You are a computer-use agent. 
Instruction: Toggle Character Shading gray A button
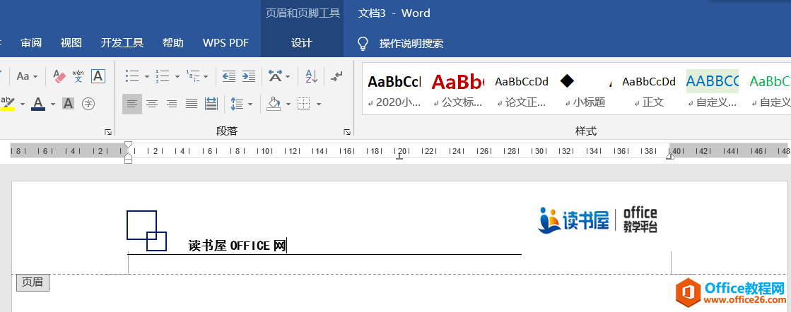point(68,104)
